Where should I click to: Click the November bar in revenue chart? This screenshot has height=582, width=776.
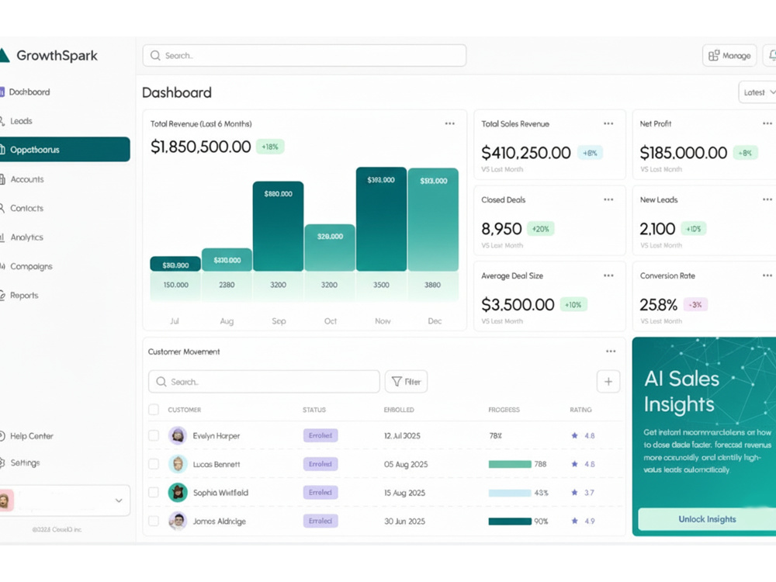pos(381,220)
